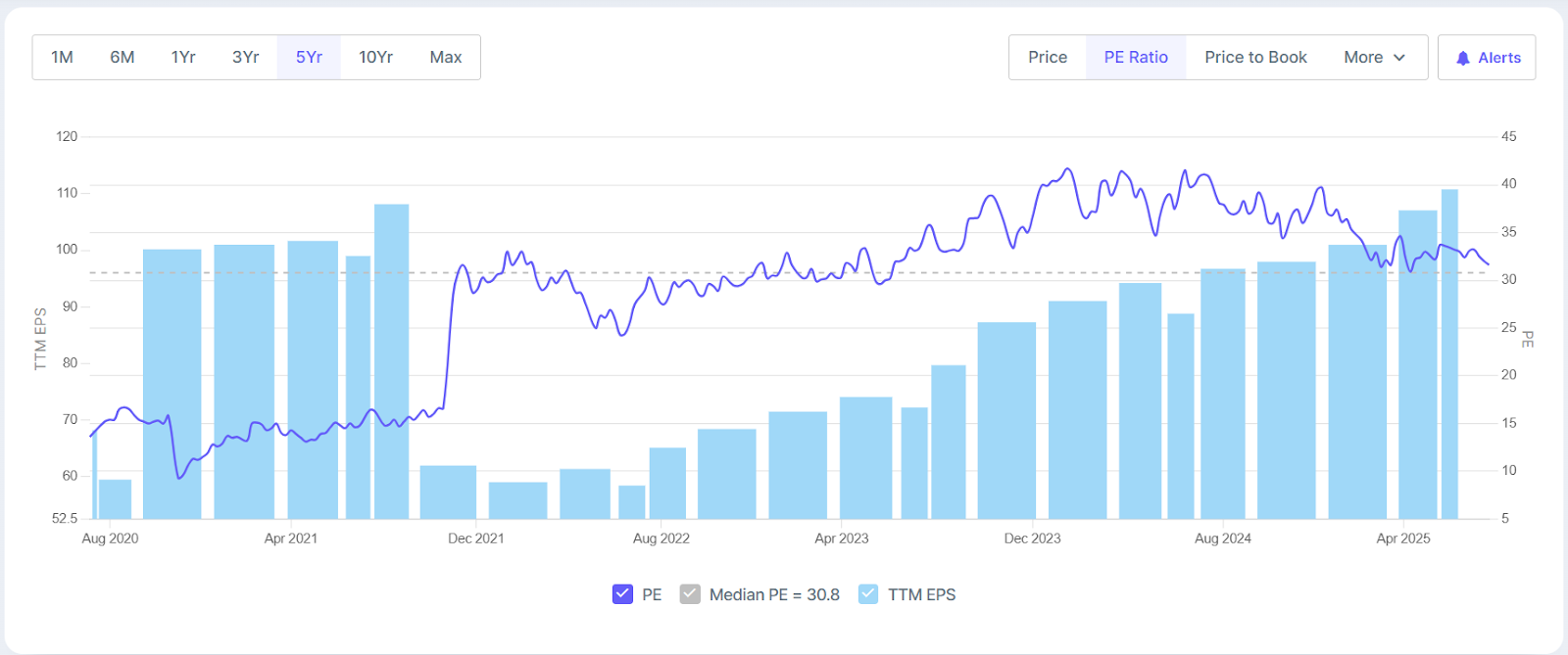1568x655 pixels.
Task: Toggle the Median PE checkbox
Action: tap(690, 594)
